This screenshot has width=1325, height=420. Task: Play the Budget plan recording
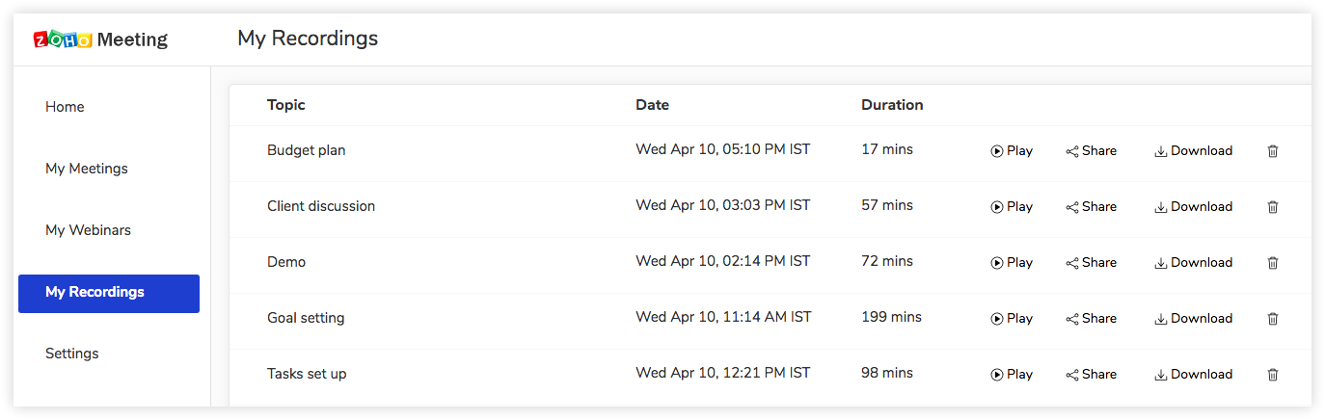point(1012,151)
